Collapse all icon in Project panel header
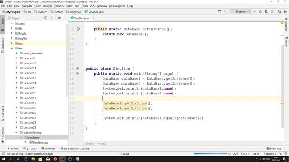289x162 pixels. click(51, 18)
